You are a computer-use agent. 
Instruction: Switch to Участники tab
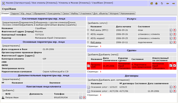[x=86, y=13]
